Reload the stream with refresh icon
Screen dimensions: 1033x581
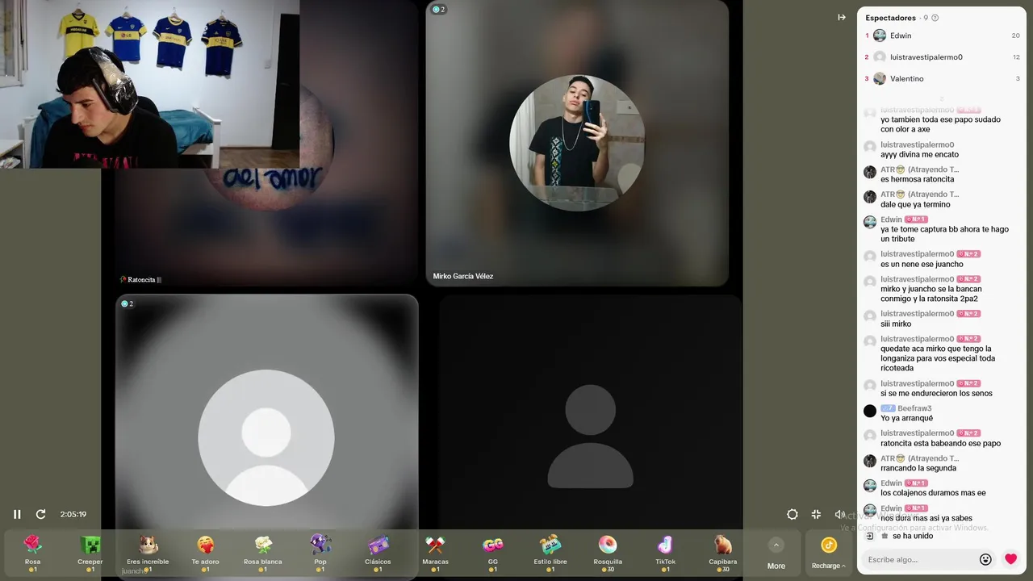(40, 514)
